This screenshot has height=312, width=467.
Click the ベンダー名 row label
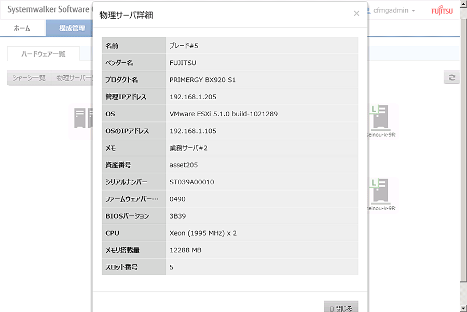[x=119, y=63]
